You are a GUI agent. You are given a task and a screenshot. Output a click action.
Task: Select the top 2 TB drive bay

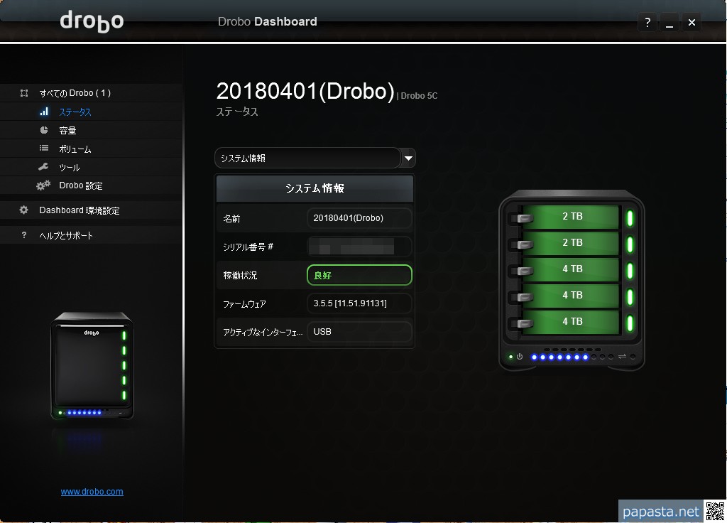click(572, 217)
